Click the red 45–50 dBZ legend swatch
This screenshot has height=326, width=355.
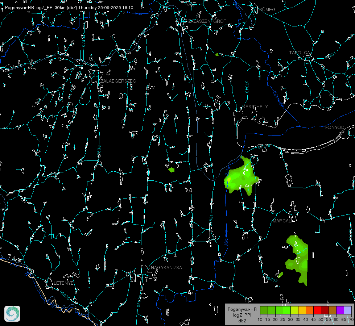(x=317, y=310)
